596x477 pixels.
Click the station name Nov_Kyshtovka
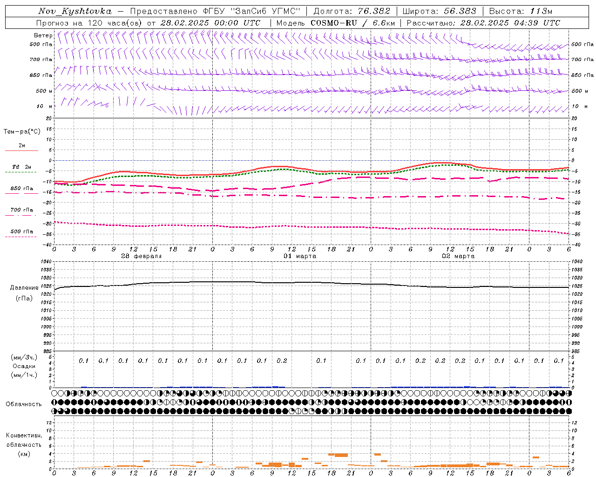[x=74, y=11]
